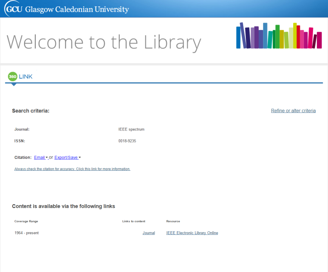Click the 360 Link green circle icon

point(12,76)
